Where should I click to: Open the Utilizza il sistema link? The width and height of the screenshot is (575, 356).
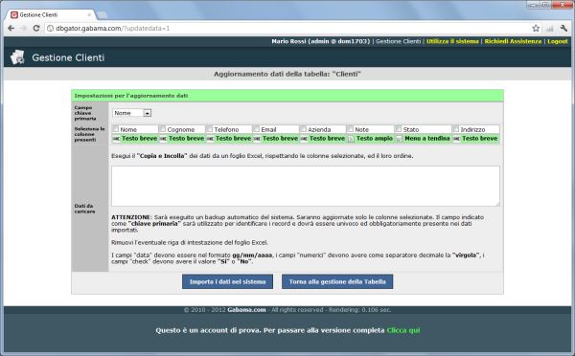[x=452, y=41]
